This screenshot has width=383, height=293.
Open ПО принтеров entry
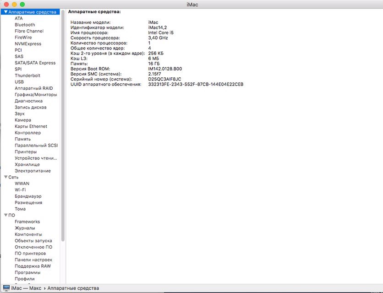[30, 253]
